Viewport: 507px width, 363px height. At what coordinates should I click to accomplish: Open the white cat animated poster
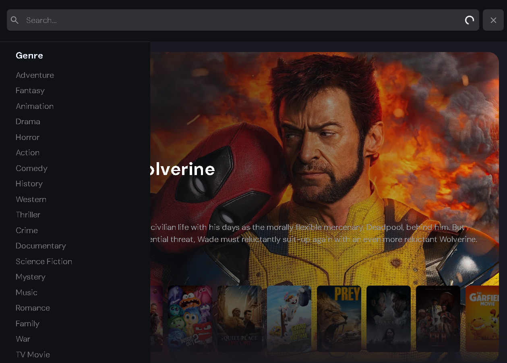click(x=289, y=319)
